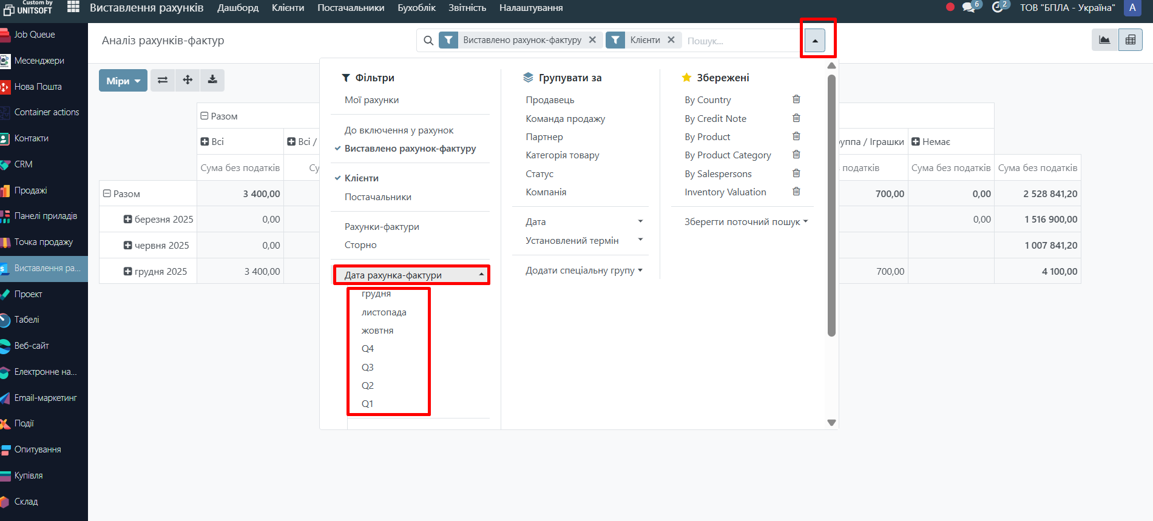Viewport: 1153px width, 521px height.
Task: Download the pivot table as spreadsheet
Action: point(212,80)
